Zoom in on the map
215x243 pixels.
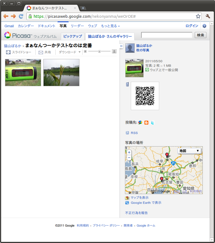tap(129, 152)
